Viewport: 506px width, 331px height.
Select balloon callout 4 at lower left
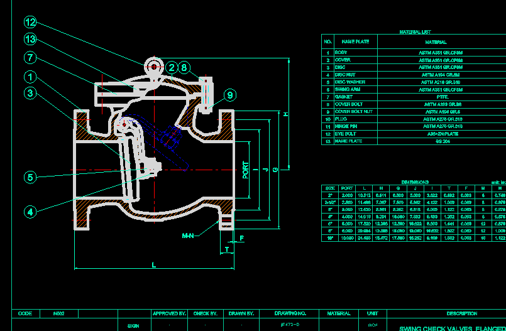(30, 212)
